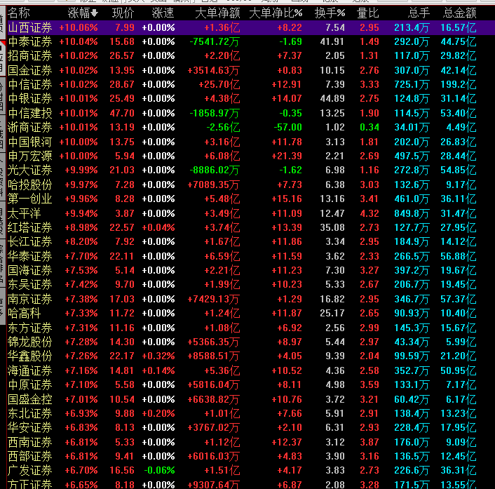Viewport: 495px width, 489px height.
Task: Click the -0.06% speed value
Action: pyautogui.click(x=159, y=470)
